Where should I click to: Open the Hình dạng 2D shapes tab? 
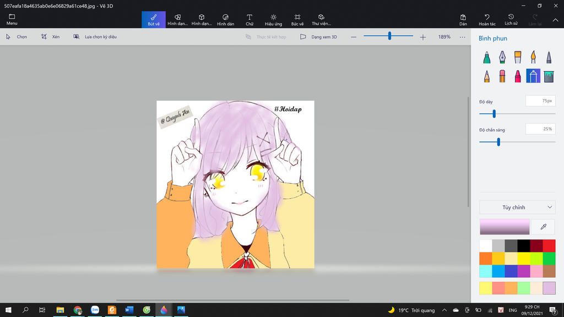pyautogui.click(x=177, y=19)
